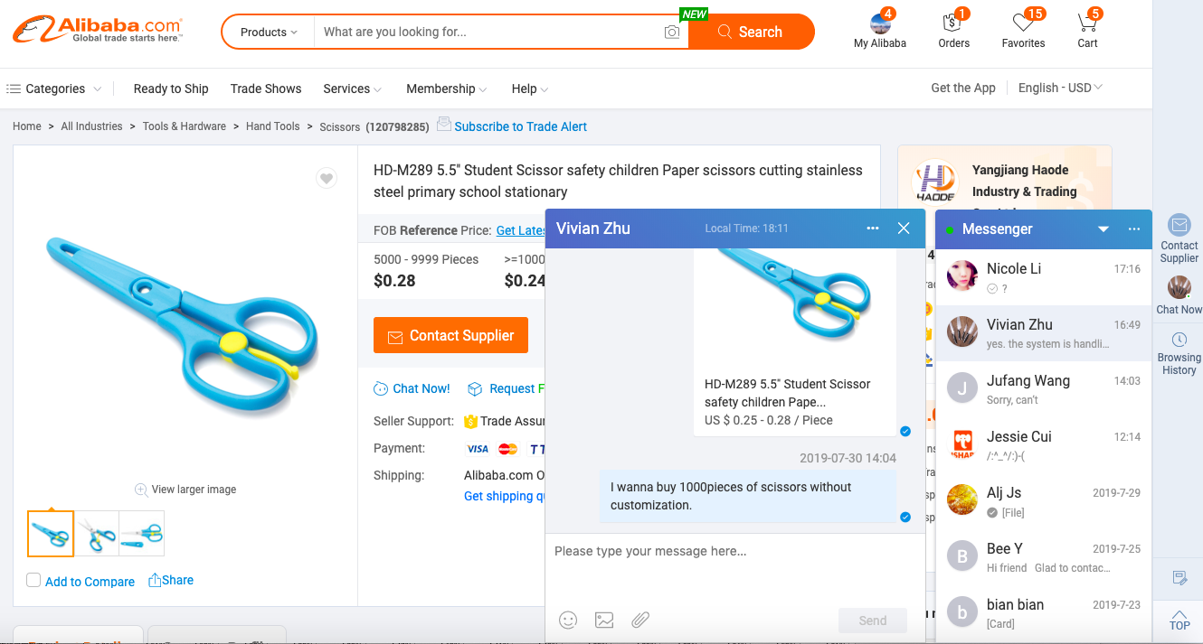
Task: Open bian bian conversation
Action: pyautogui.click(x=1044, y=612)
